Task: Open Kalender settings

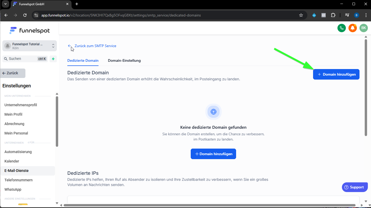Action: tap(12, 161)
